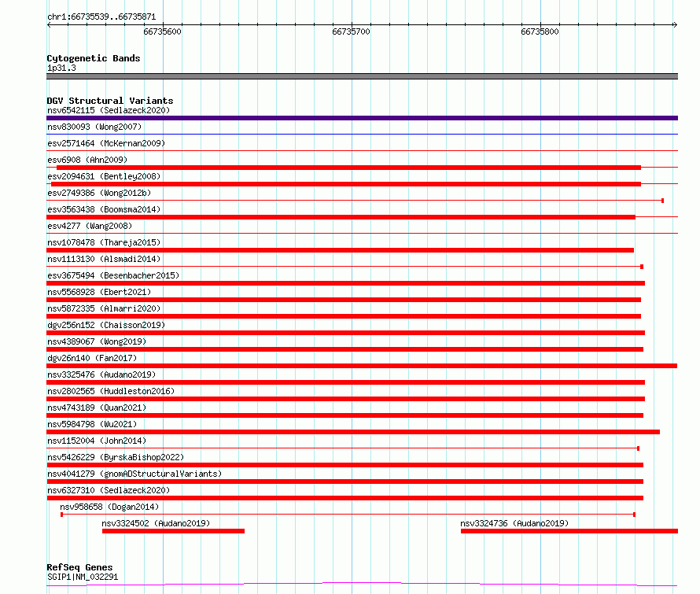Open variant dgv256n152 (Chaisson2019)
The height and width of the screenshot is (594, 700).
click(106, 325)
